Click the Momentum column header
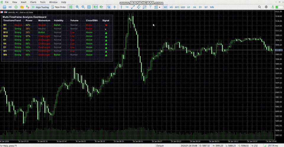 [x=44, y=20]
